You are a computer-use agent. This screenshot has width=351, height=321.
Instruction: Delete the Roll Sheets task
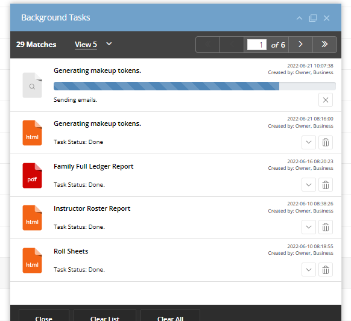[x=326, y=270]
